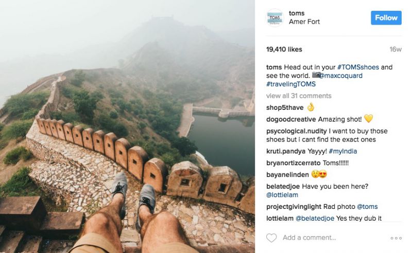Expand view all 31 comments
Screen dimensions: 412x253
click(299, 96)
